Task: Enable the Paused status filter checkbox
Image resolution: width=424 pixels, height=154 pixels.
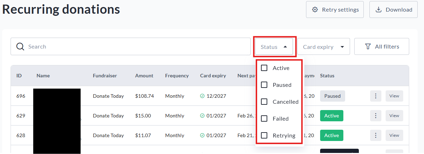Action: point(264,85)
